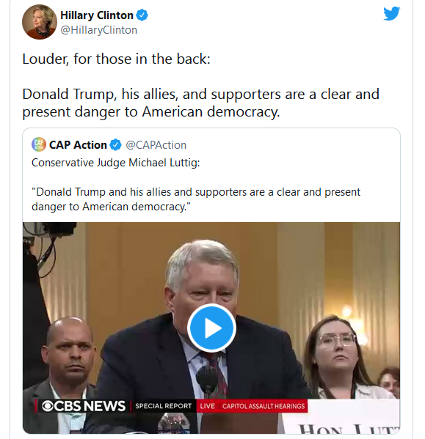Screen dimensions: 425x439
Task: Click the 'Special Report' label in video
Action: coord(164,406)
